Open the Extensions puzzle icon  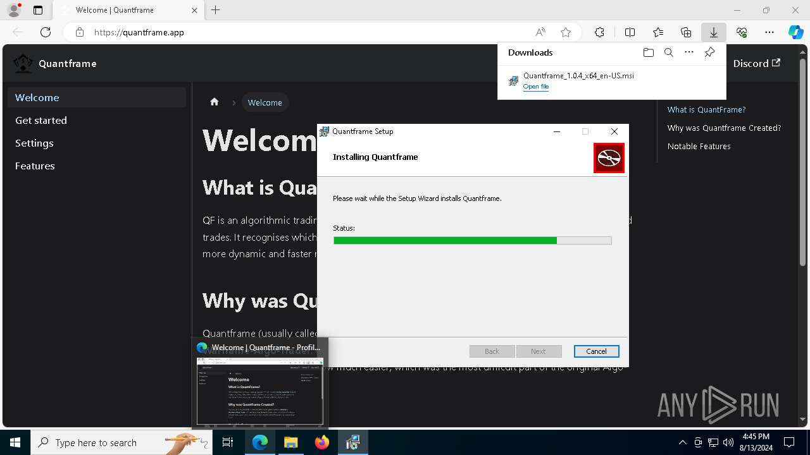599,32
